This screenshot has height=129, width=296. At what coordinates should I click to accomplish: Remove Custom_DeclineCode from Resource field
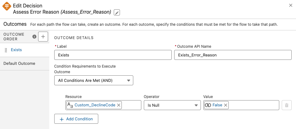pos(119,105)
